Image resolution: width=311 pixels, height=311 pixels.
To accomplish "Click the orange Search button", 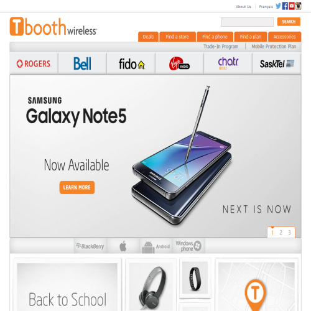I will (x=289, y=22).
